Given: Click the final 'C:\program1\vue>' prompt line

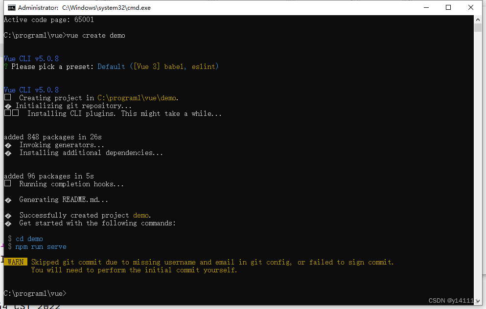Looking at the screenshot, I should [x=35, y=293].
